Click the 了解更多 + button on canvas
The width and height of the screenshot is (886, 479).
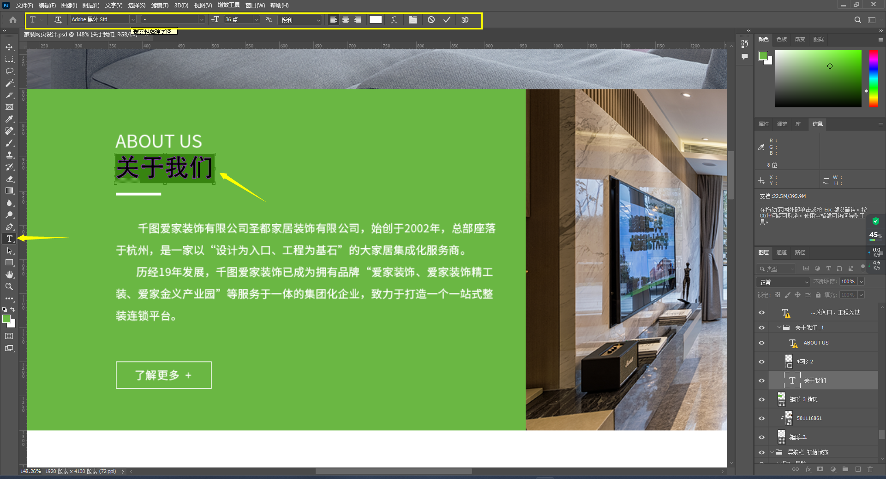point(164,375)
